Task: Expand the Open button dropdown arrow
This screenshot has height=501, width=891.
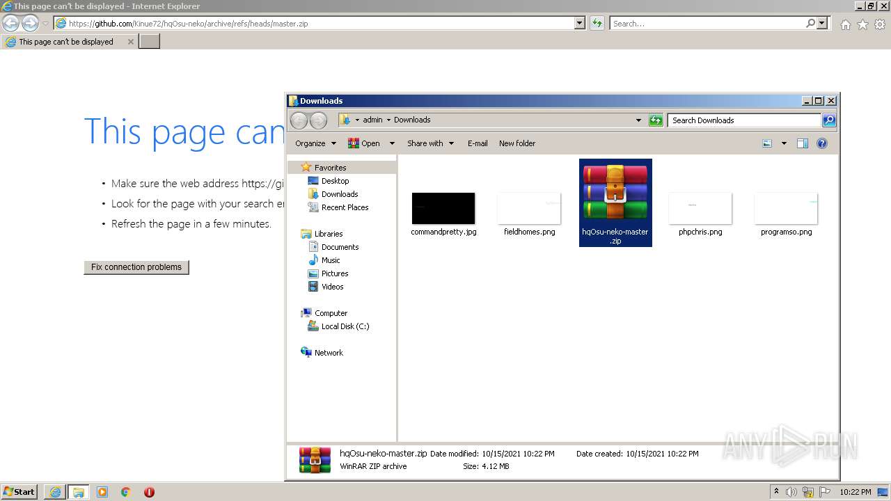Action: [x=392, y=143]
